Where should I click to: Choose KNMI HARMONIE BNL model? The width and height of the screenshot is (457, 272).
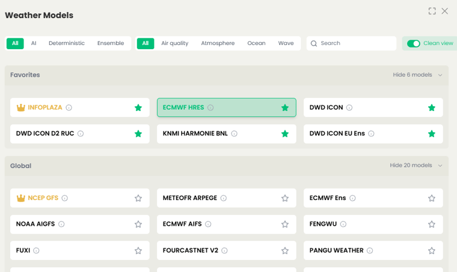click(227, 134)
